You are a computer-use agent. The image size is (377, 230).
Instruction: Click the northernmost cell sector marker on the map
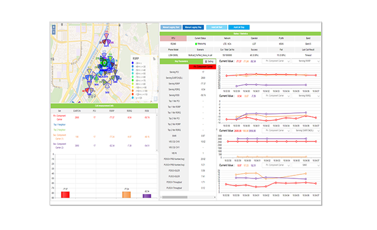(106, 36)
